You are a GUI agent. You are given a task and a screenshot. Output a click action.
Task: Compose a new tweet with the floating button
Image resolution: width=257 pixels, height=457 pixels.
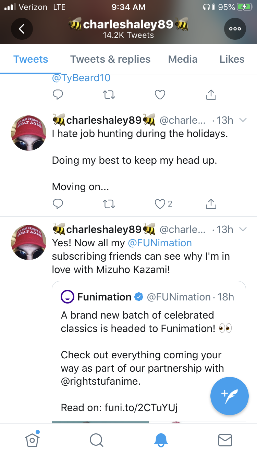pos(229,396)
